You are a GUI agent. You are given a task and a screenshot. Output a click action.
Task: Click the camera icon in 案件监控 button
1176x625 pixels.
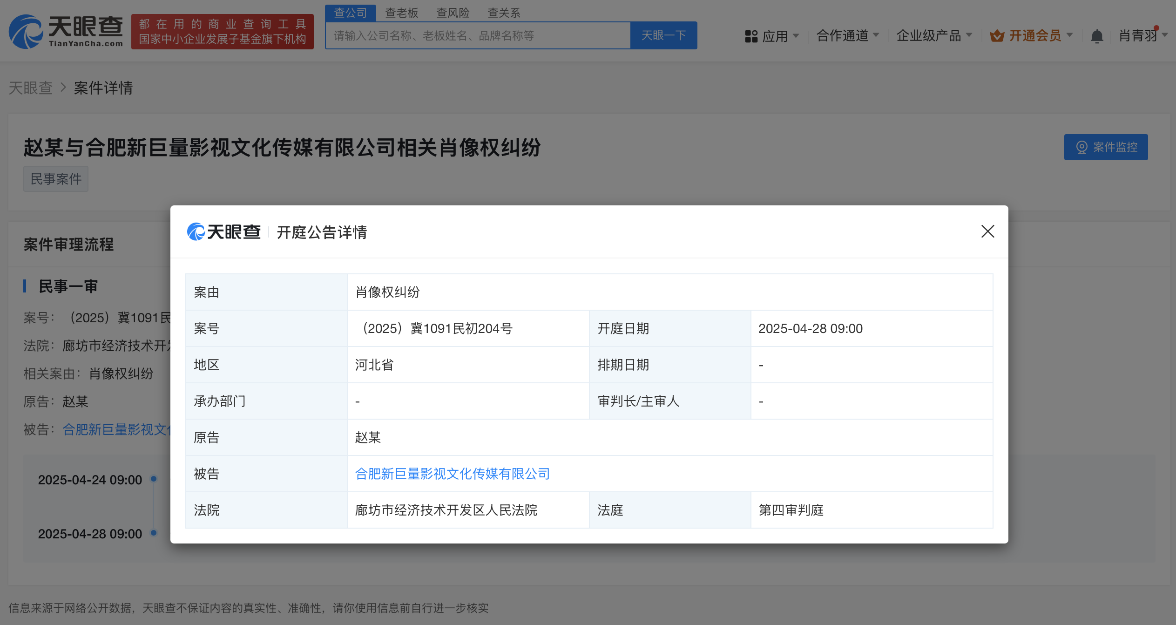(x=1081, y=147)
